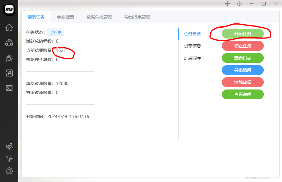Open the spider crawler icon in sidebar
This screenshot has height=182, width=282.
coord(9,58)
